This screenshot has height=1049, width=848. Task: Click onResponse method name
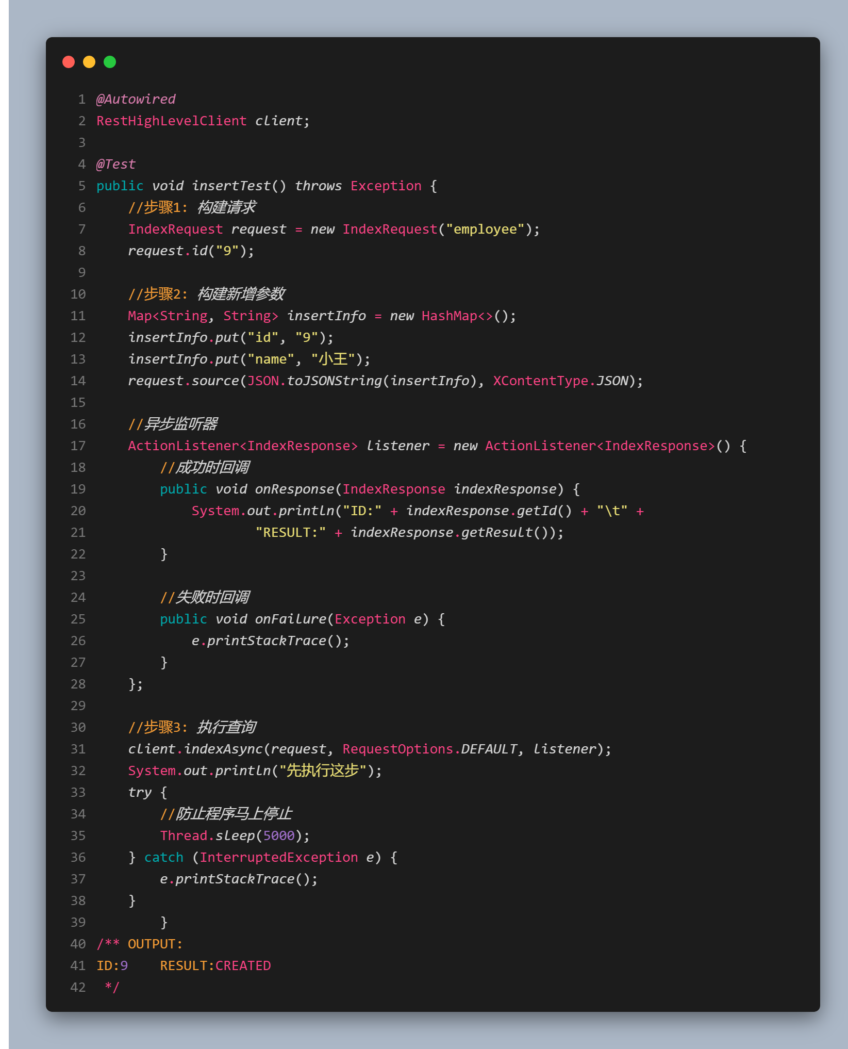tap(295, 489)
